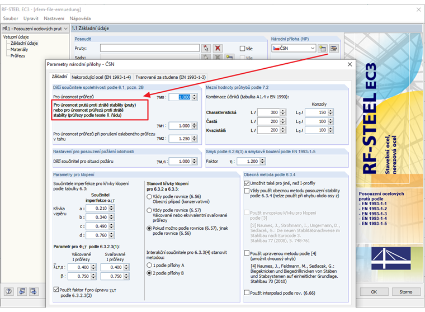
Task: Click spinner for buckling curve a 0.210
Action: tap(111, 208)
